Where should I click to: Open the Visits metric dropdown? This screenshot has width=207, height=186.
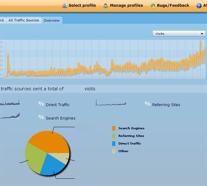[x=179, y=34]
